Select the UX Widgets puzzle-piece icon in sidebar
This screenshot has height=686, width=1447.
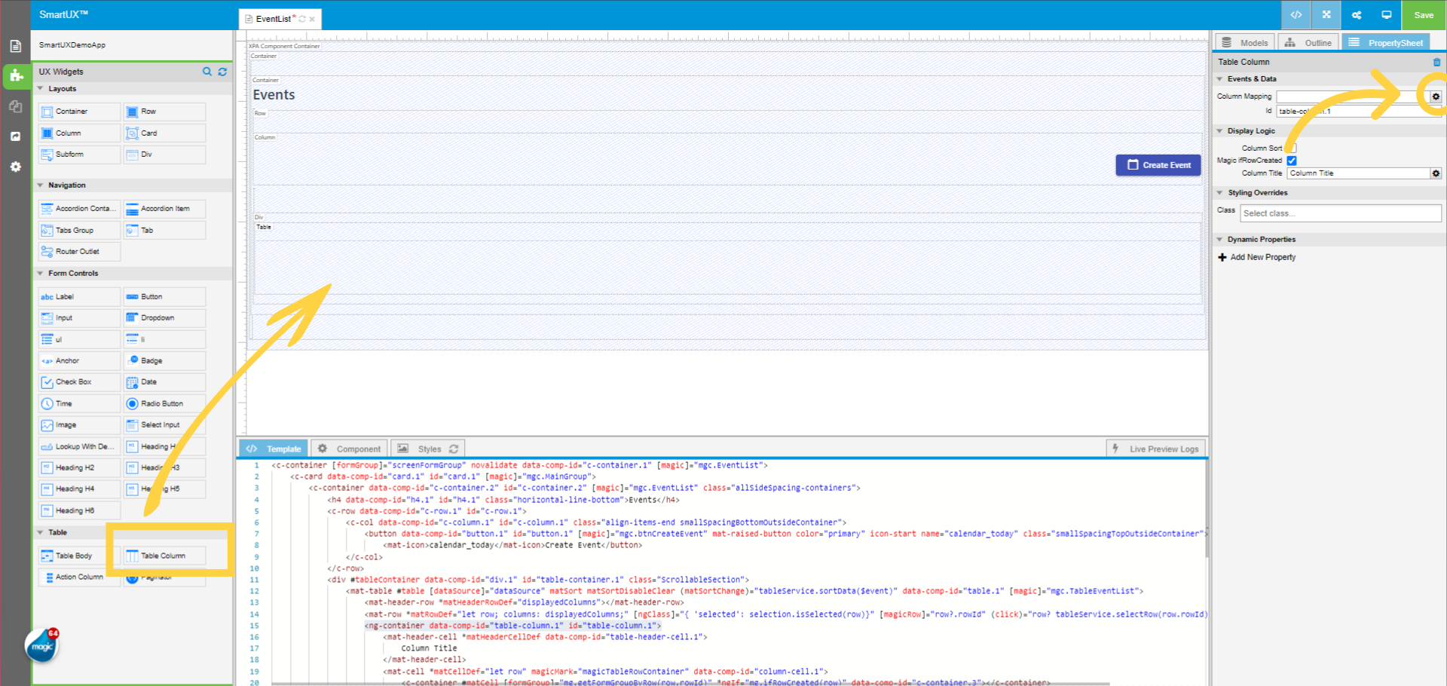click(16, 76)
